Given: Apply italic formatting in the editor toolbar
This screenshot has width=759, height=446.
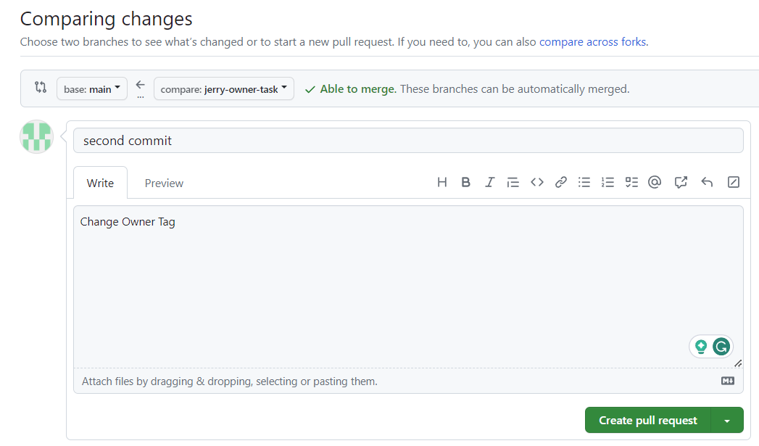Looking at the screenshot, I should [x=489, y=183].
